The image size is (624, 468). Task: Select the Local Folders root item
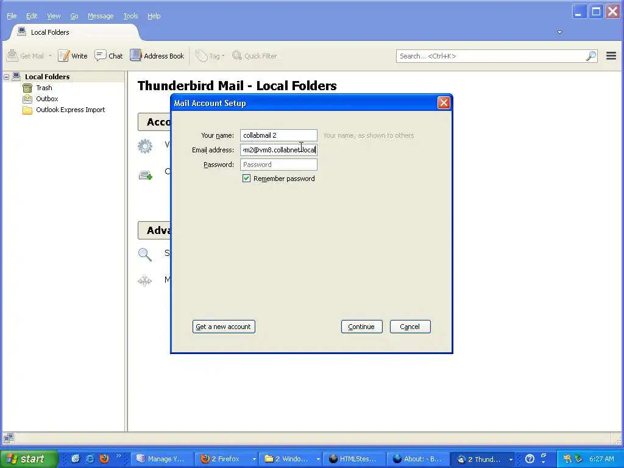[x=47, y=77]
